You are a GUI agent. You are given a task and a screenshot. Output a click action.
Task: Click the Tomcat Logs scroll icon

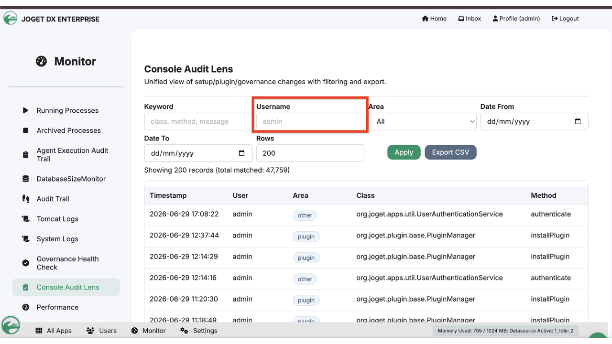click(x=26, y=219)
